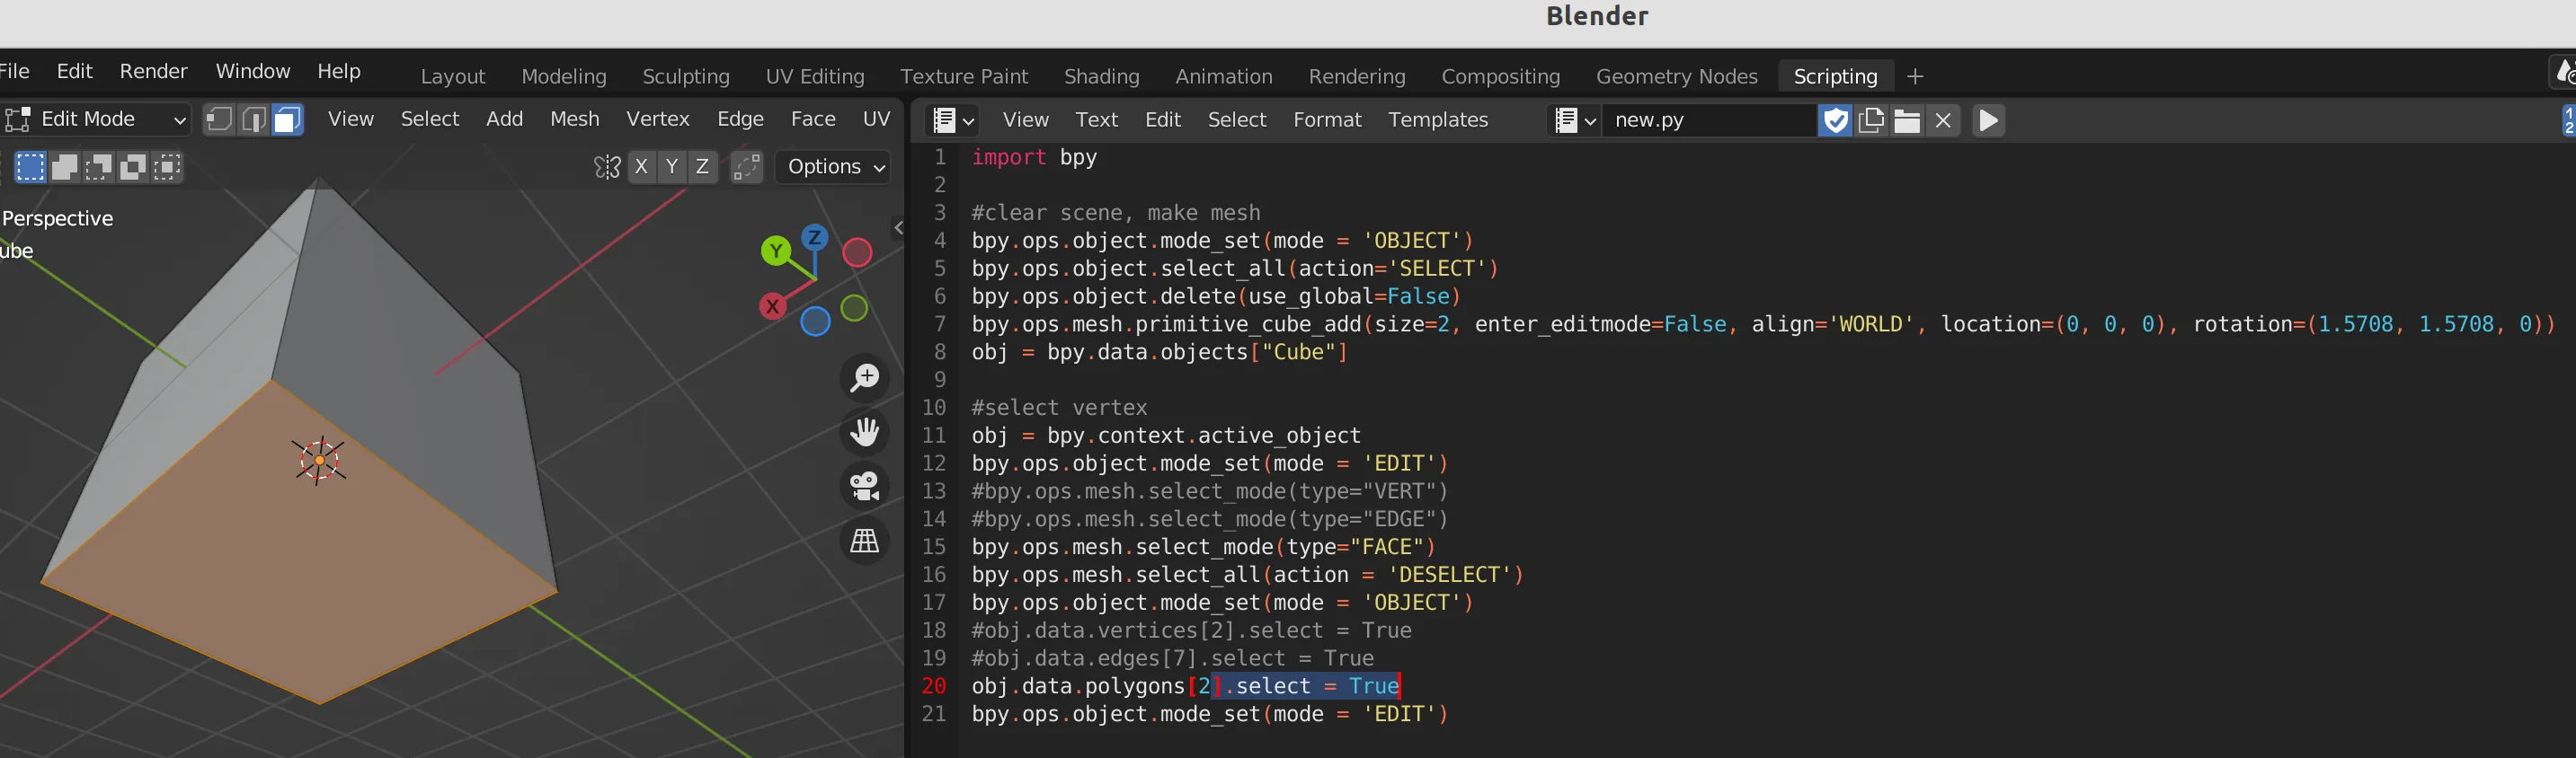The width and height of the screenshot is (2576, 758).
Task: Click the open text file folder icon
Action: [x=1907, y=121]
